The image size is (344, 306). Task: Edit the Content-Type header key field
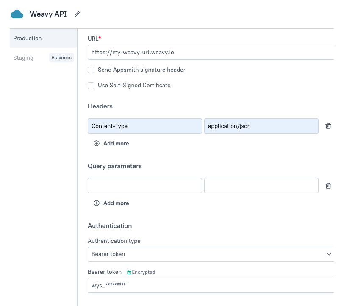(145, 126)
